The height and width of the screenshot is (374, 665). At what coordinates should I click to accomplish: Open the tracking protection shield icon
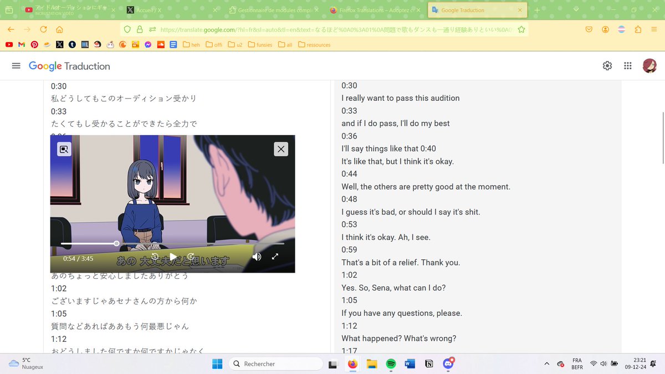click(127, 29)
